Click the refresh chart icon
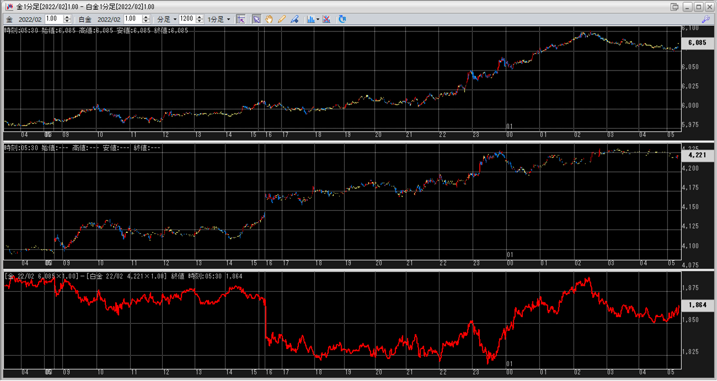This screenshot has width=717, height=381. [x=343, y=19]
